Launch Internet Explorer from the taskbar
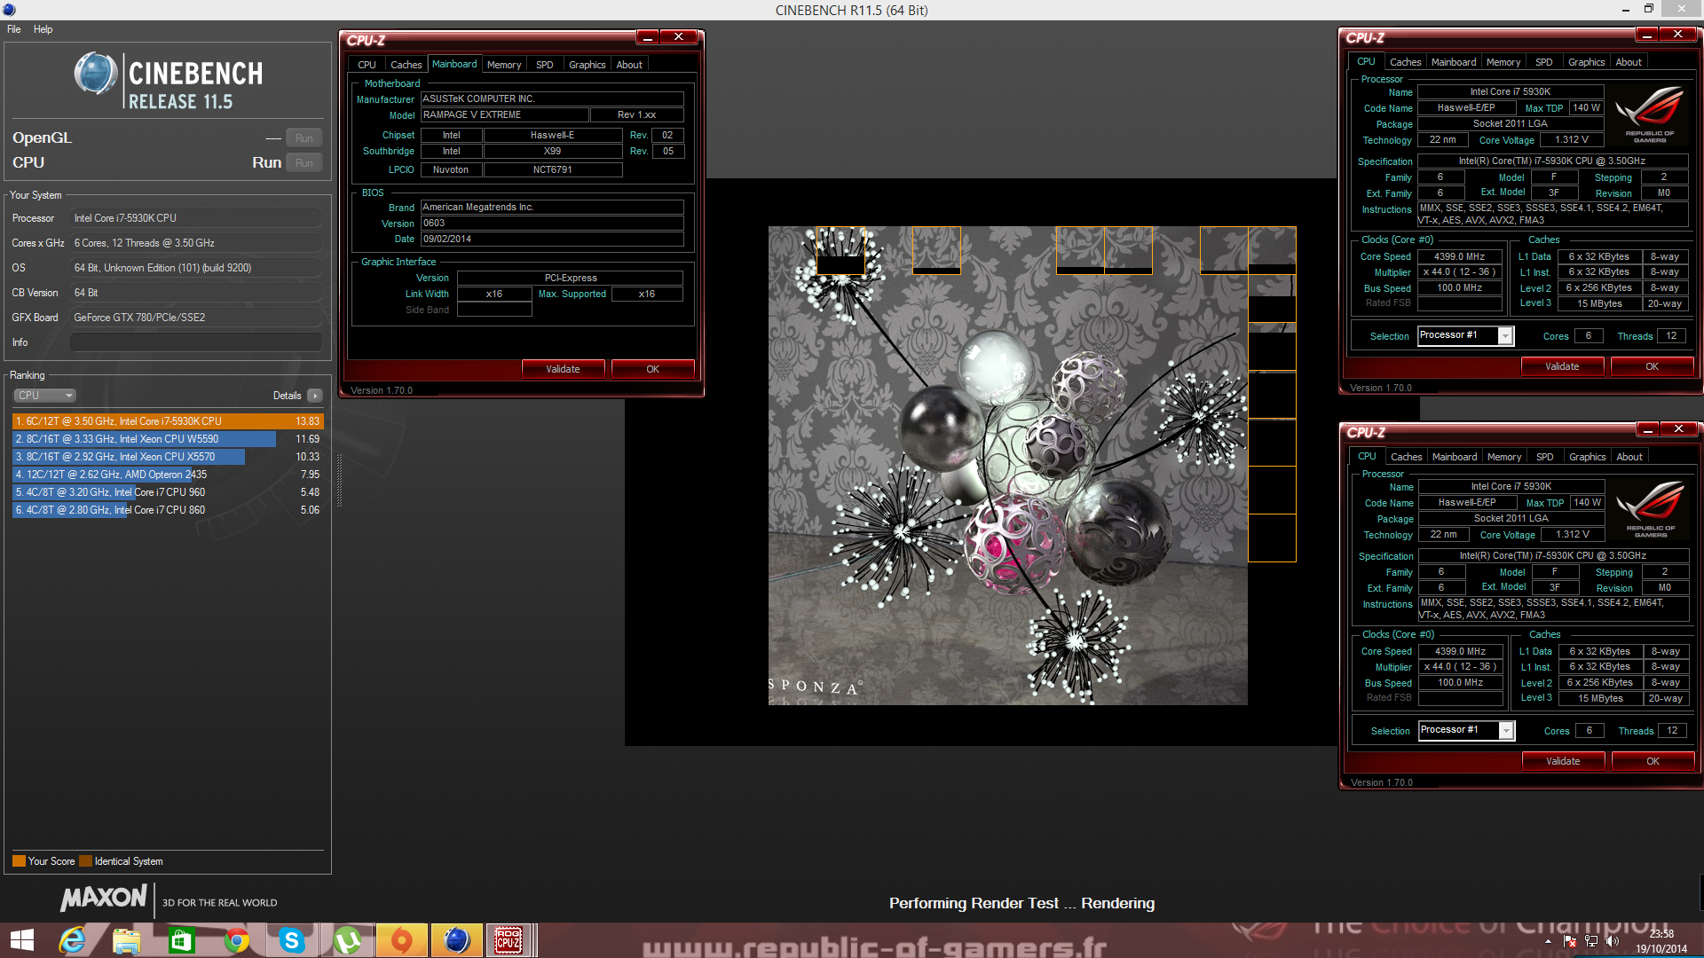This screenshot has width=1704, height=958. 73,940
